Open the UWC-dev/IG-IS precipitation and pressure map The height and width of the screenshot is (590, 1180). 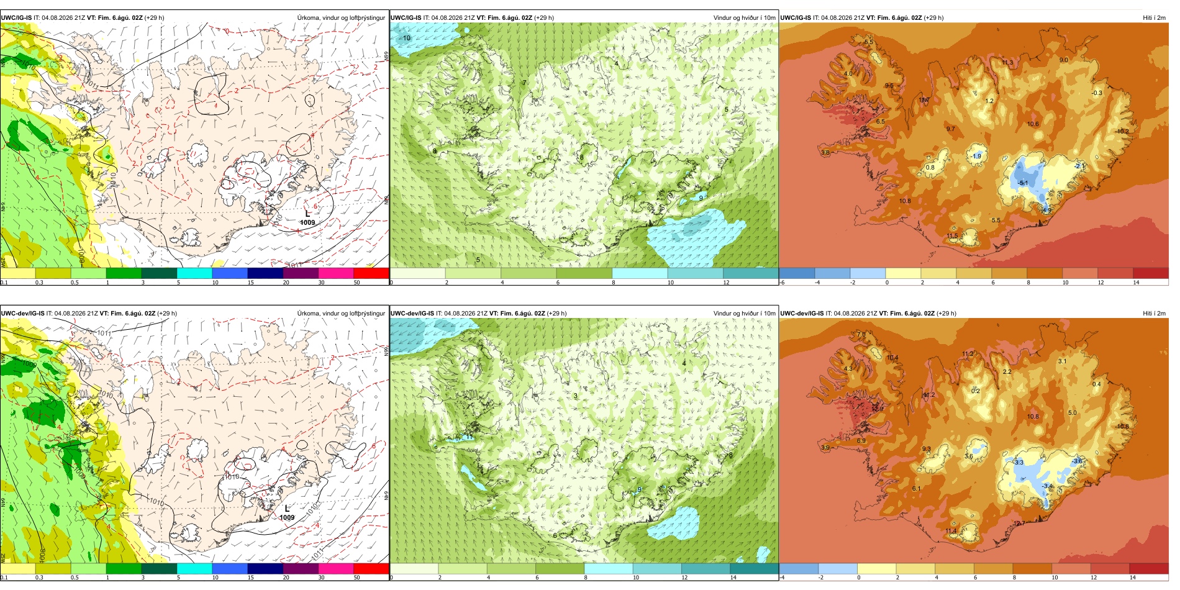(x=194, y=441)
